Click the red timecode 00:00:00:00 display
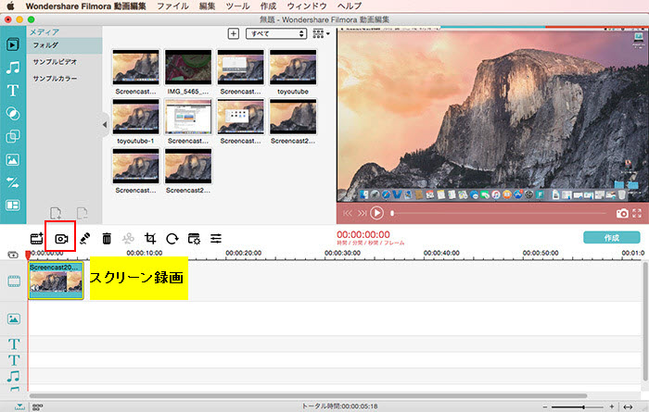The height and width of the screenshot is (412, 649). pos(363,235)
